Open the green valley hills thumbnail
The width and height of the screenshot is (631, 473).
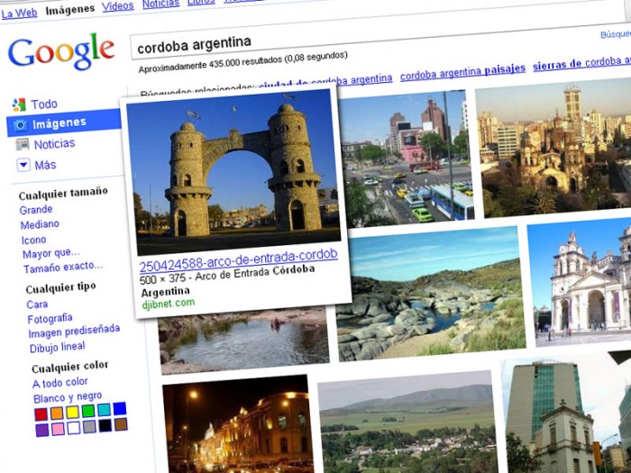[x=407, y=423]
